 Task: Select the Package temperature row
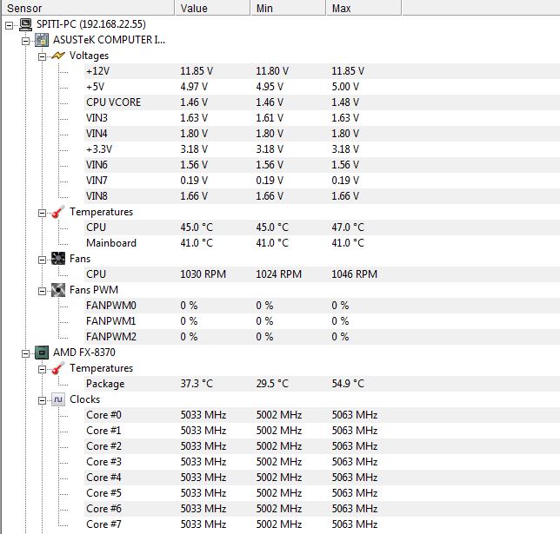point(322,384)
